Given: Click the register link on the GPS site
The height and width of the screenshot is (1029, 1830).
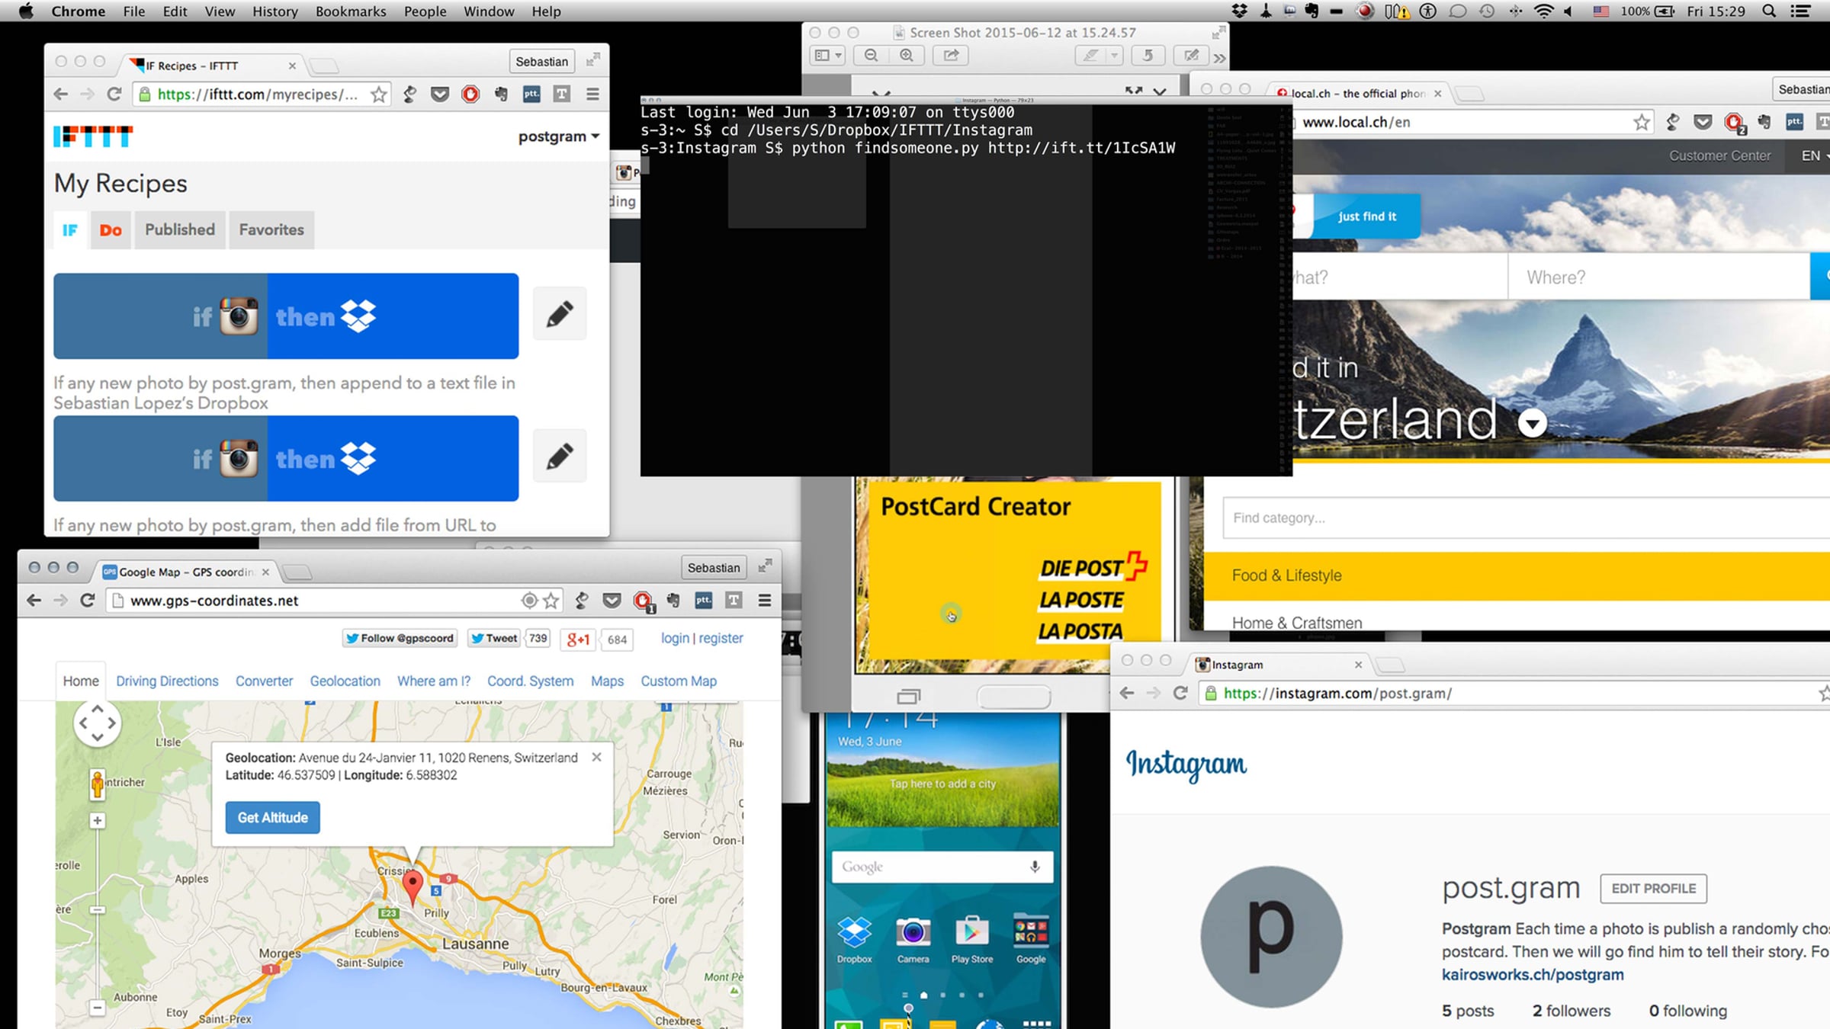Looking at the screenshot, I should 721,638.
